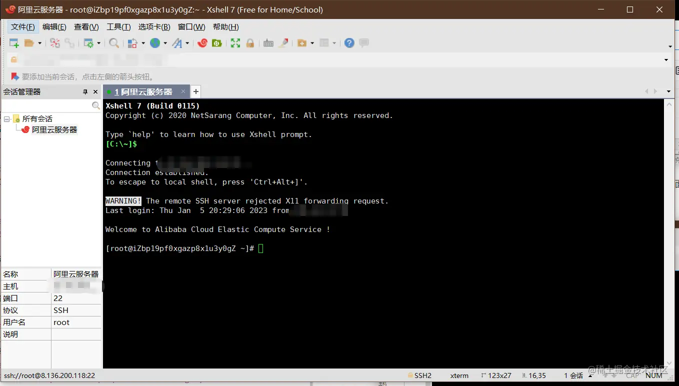The image size is (679, 386).
Task: Click the Open session folder icon
Action: (x=29, y=43)
